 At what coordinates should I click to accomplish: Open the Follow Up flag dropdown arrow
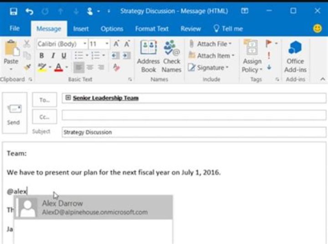coord(277,44)
